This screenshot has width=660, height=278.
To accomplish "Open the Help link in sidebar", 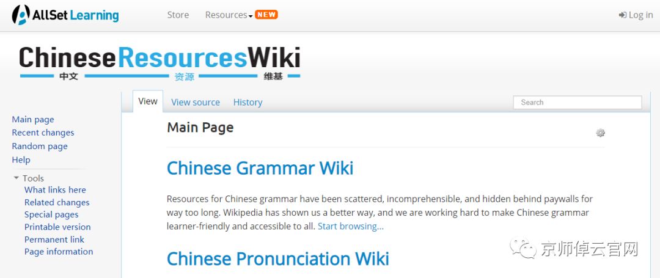I will pos(21,160).
